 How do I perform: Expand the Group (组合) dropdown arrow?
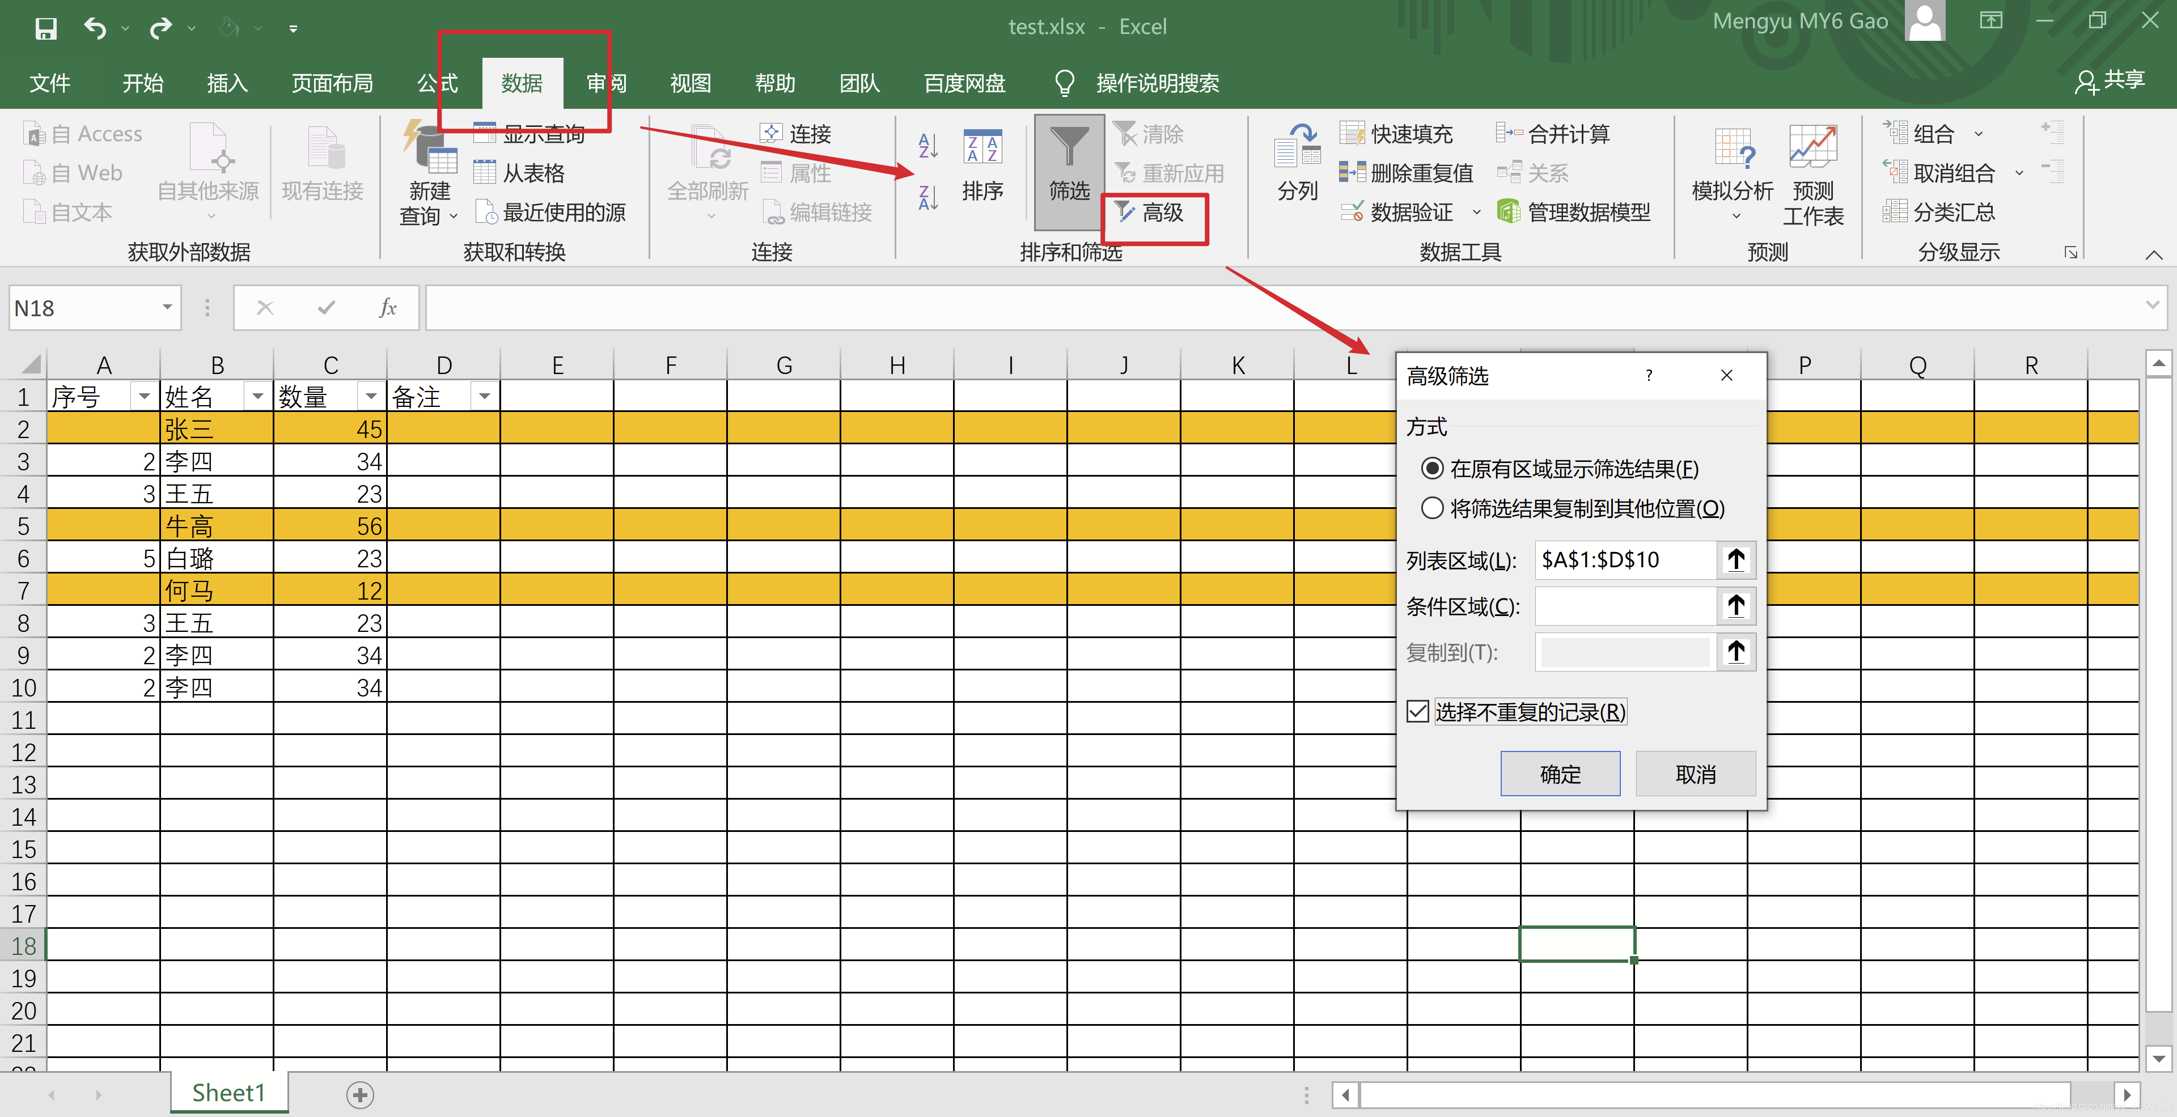tap(1977, 134)
